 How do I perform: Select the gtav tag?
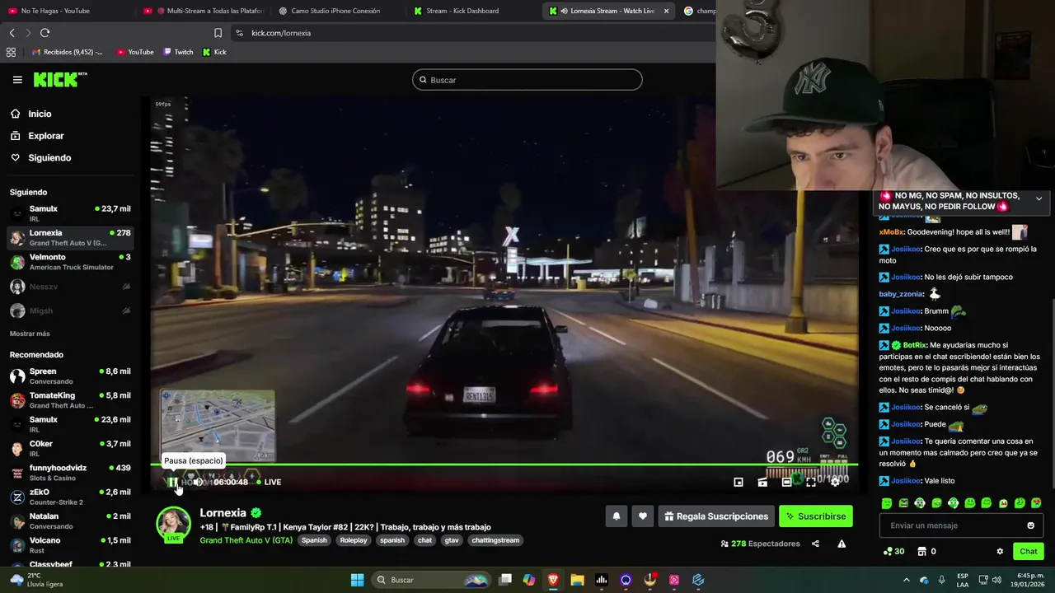(452, 540)
